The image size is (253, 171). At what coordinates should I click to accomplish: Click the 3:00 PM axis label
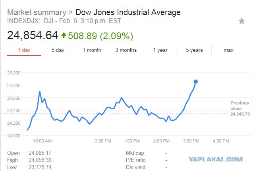[191, 141]
